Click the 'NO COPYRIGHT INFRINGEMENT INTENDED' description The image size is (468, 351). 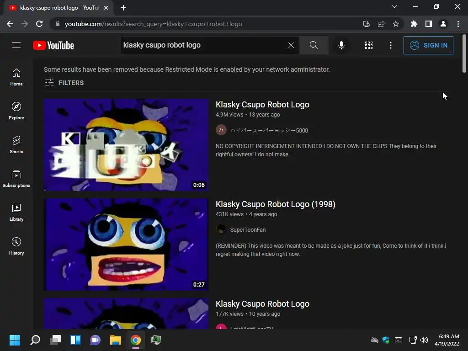pos(326,150)
